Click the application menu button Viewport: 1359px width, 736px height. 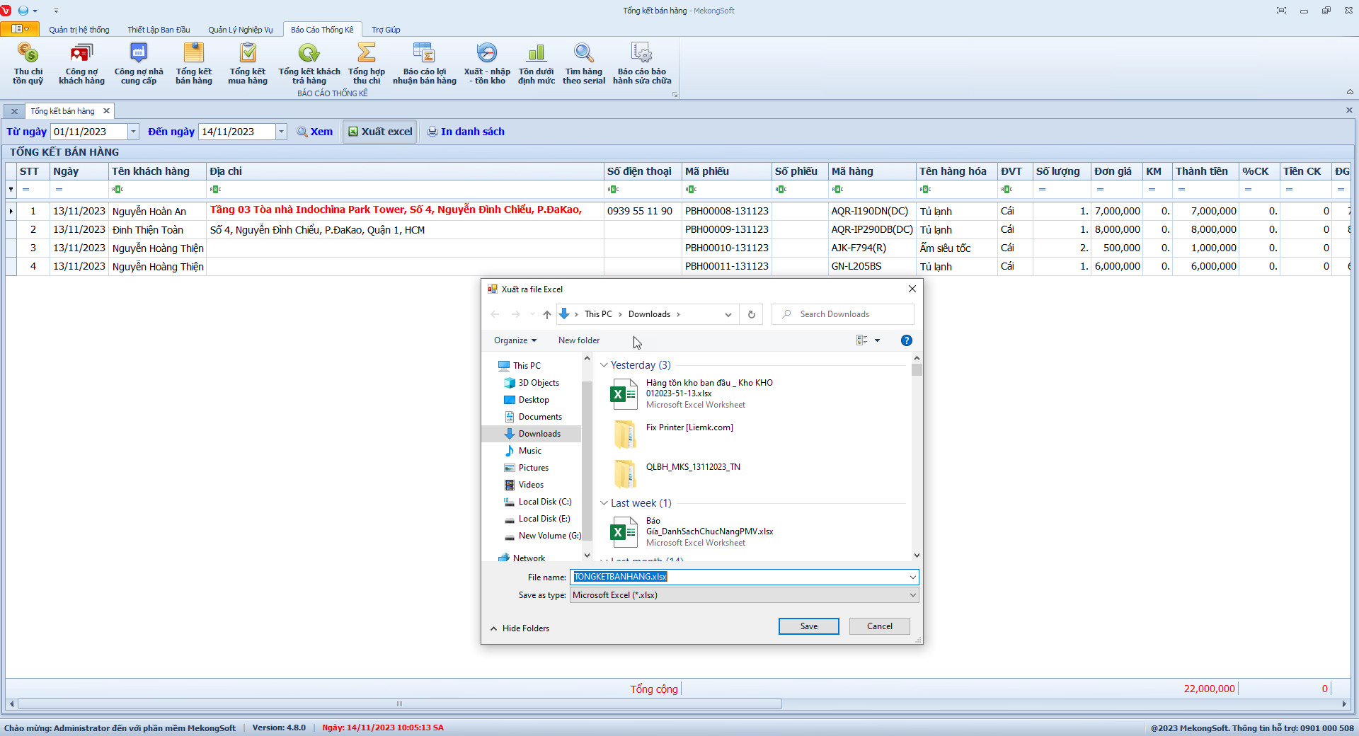20,29
